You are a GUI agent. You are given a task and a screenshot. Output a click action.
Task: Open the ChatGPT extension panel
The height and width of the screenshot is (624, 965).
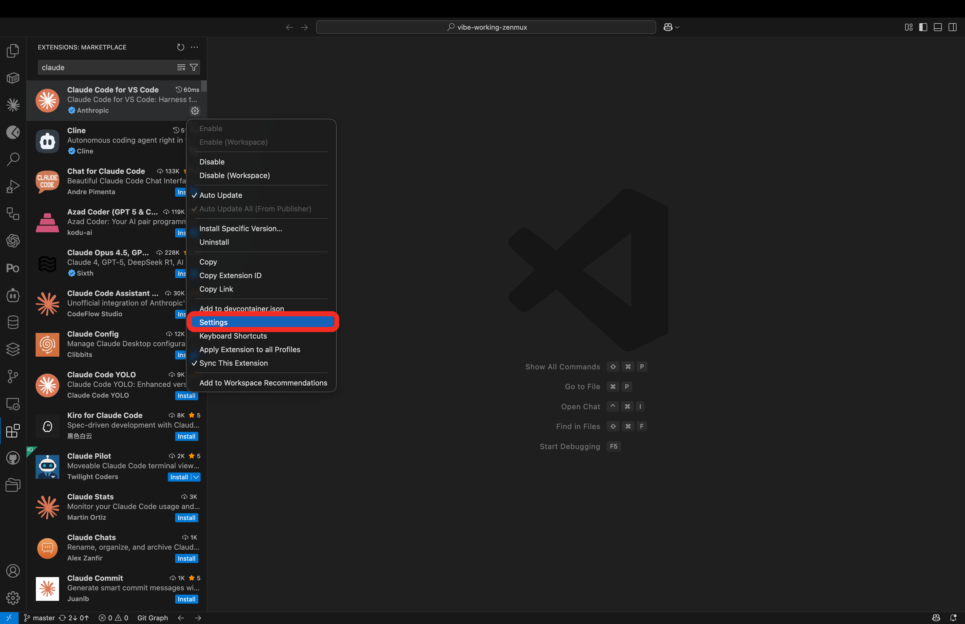(x=13, y=241)
